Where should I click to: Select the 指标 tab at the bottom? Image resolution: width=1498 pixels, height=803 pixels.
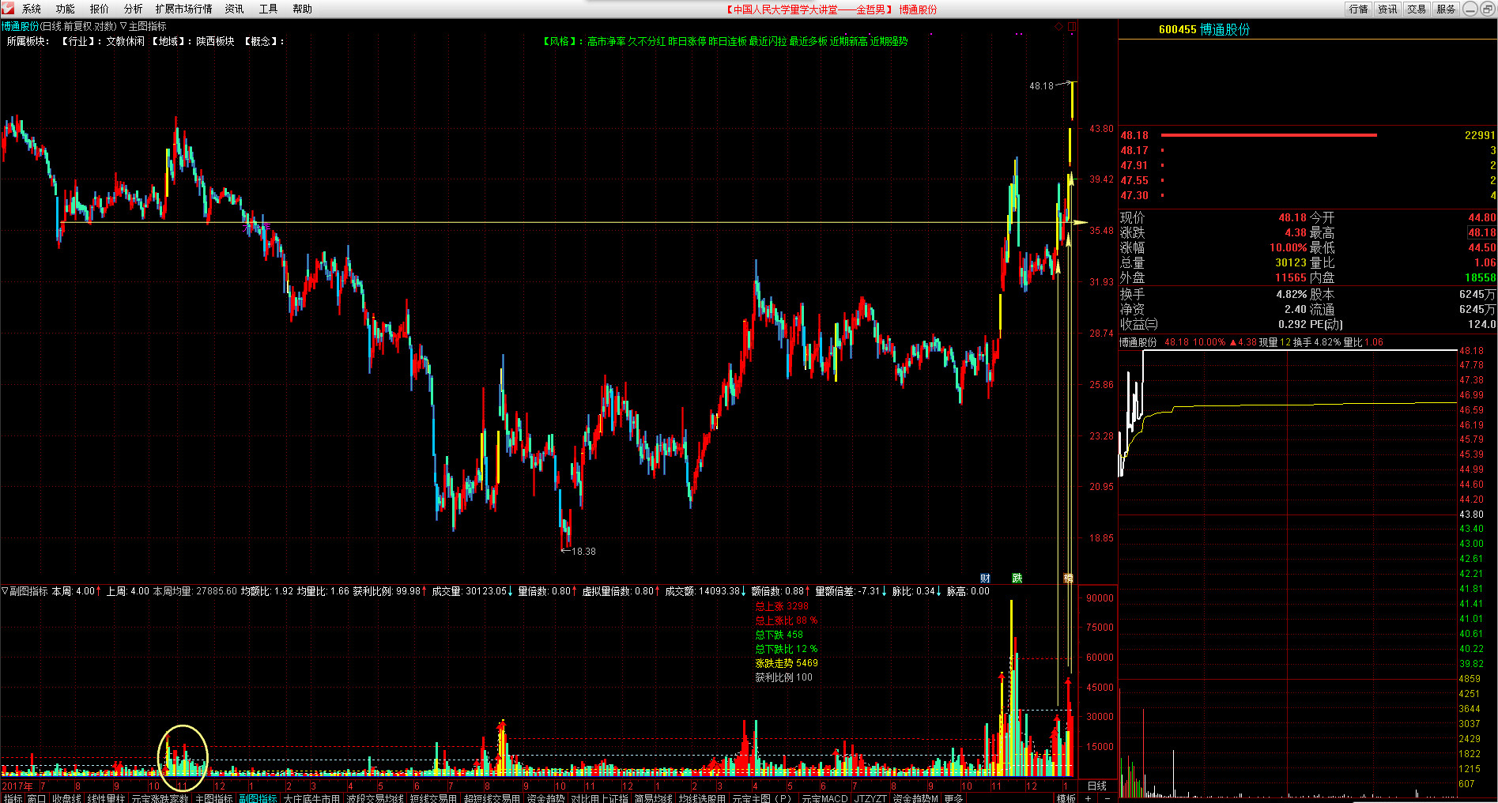click(x=13, y=797)
